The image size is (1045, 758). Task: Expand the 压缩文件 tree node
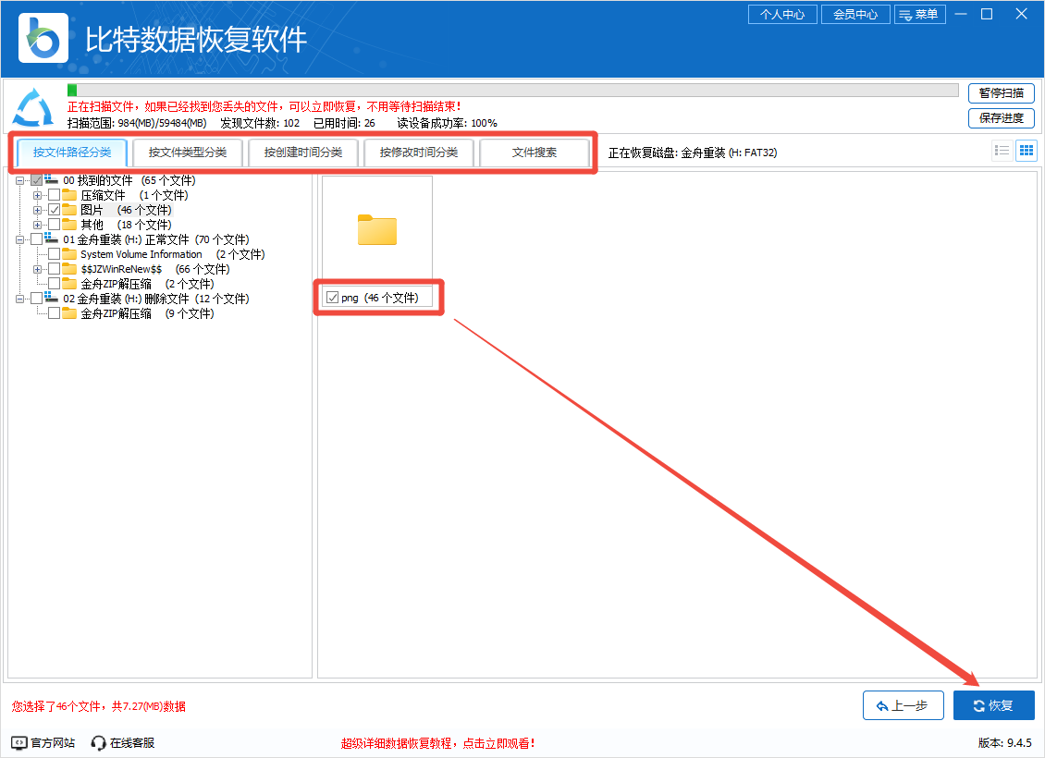click(x=38, y=195)
